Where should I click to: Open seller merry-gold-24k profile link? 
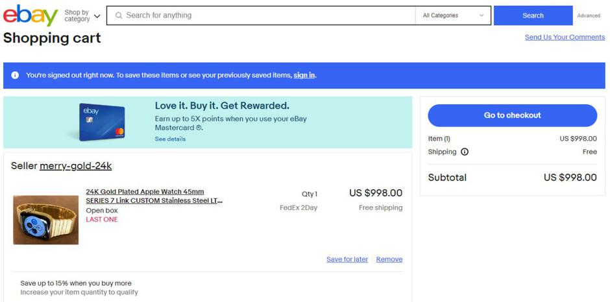tap(75, 166)
